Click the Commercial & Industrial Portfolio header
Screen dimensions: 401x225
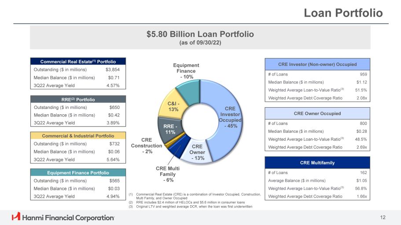(x=78, y=136)
